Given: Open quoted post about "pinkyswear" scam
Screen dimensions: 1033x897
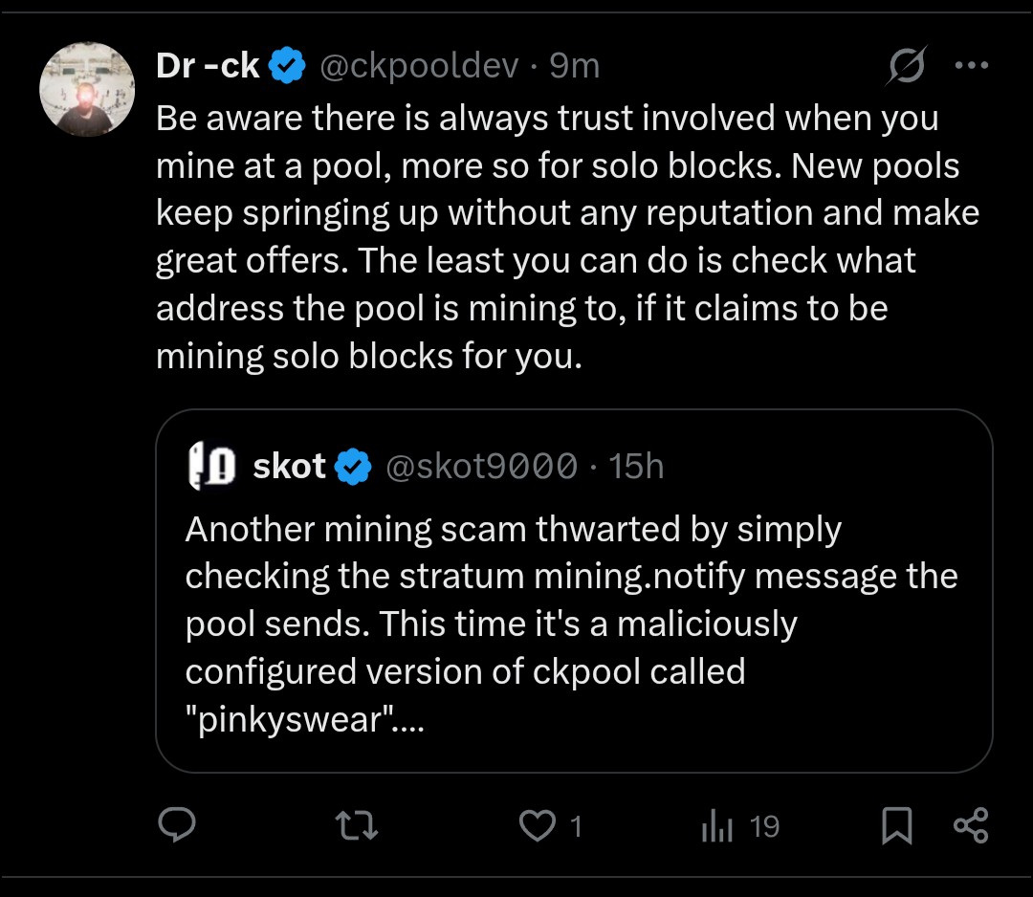Looking at the screenshot, I should point(571,624).
